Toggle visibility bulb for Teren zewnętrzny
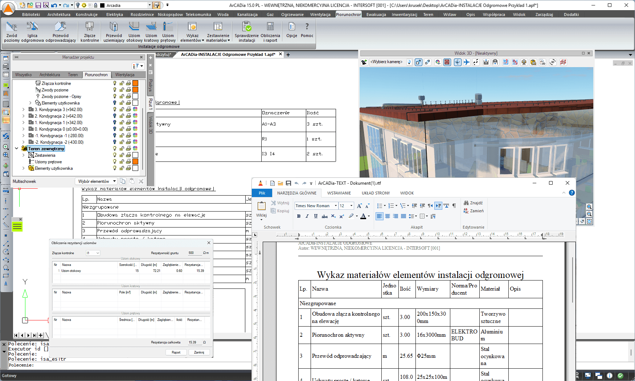The width and height of the screenshot is (635, 381). point(115,149)
